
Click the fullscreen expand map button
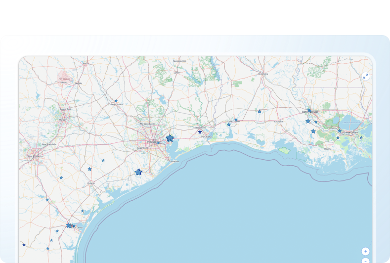coord(365,76)
